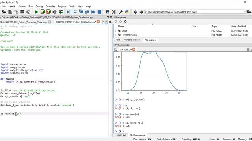Sort files by Name column
The height and width of the screenshot is (141, 252).
(121, 27)
